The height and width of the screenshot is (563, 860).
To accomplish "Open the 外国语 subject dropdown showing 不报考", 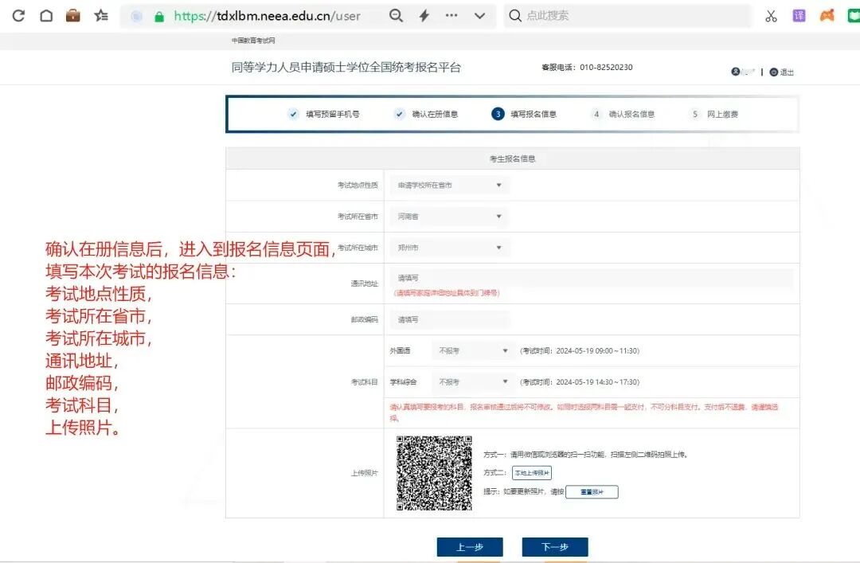I will pos(473,350).
